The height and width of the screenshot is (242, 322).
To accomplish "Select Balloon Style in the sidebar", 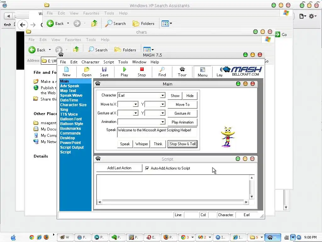I will 71,124.
